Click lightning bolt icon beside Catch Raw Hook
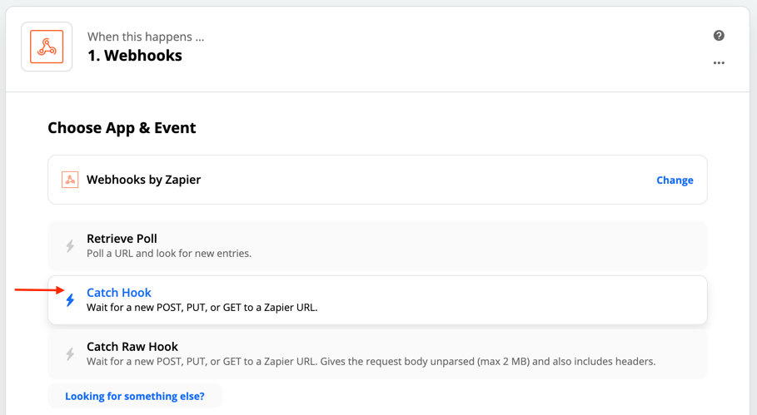This screenshot has width=757, height=415. tap(70, 353)
